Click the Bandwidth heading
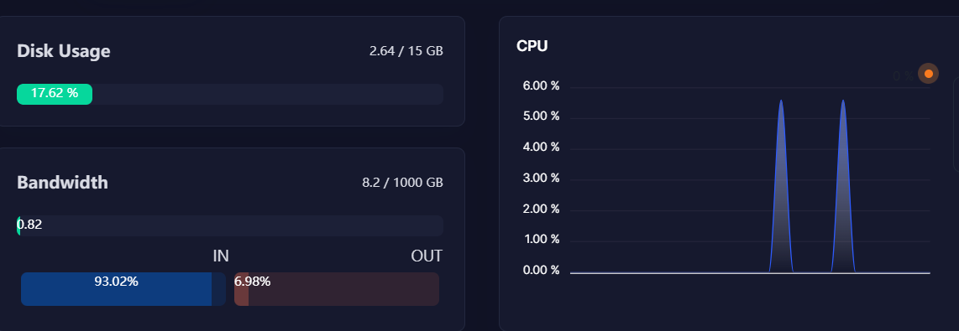 pyautogui.click(x=62, y=183)
